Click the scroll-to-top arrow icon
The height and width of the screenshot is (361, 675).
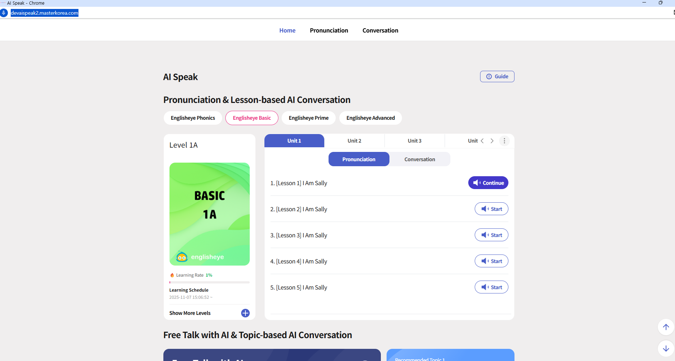666,327
